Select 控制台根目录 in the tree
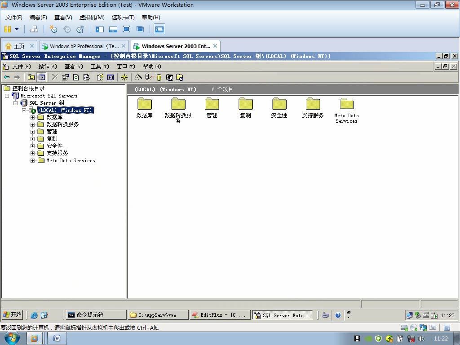The width and height of the screenshot is (460, 345). (28, 88)
